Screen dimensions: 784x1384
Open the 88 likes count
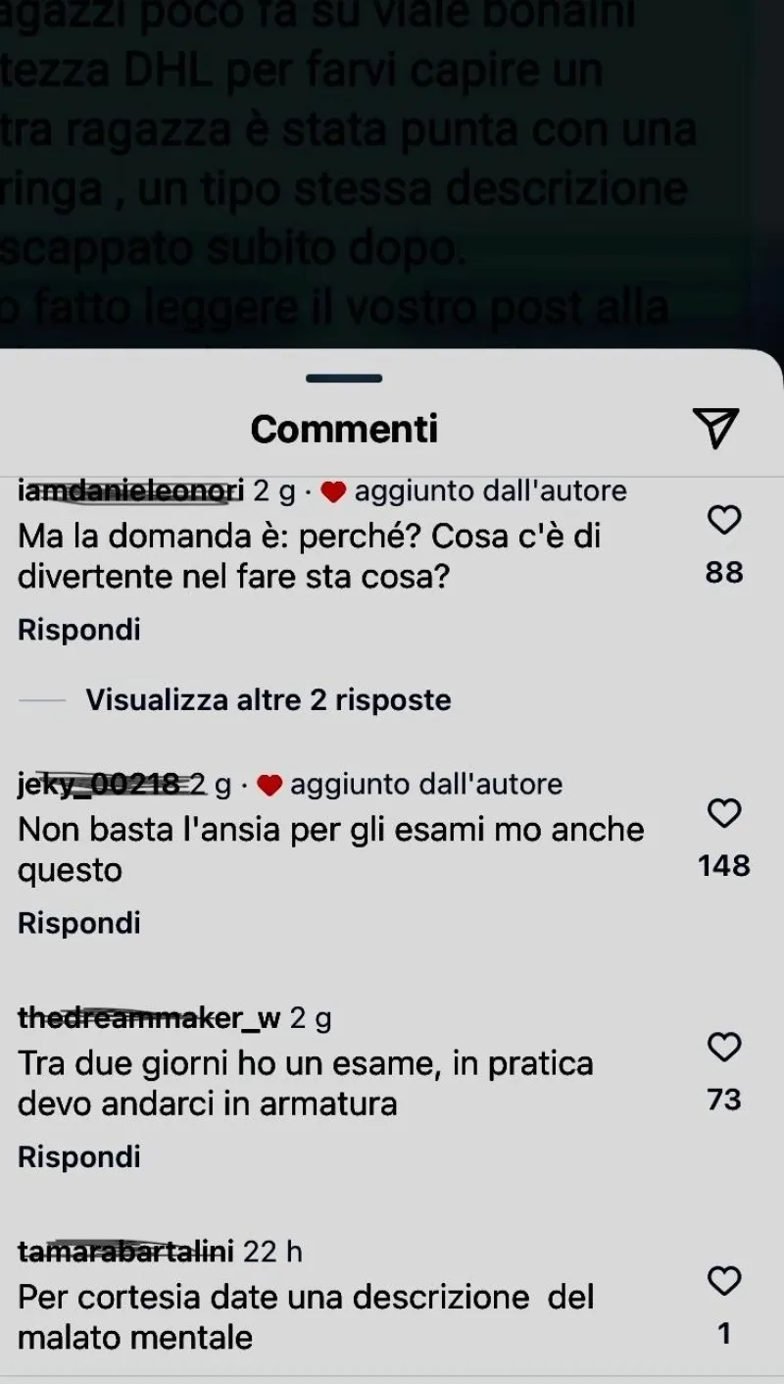[724, 572]
